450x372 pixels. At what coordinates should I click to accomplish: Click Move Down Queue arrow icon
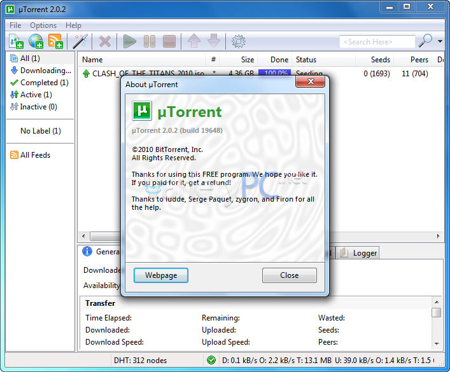pyautogui.click(x=214, y=41)
